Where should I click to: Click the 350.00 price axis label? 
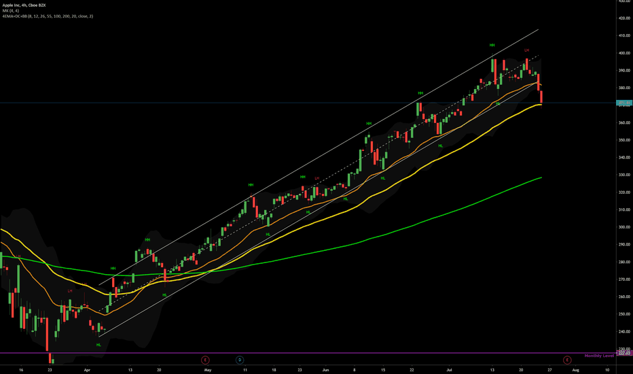click(x=623, y=140)
